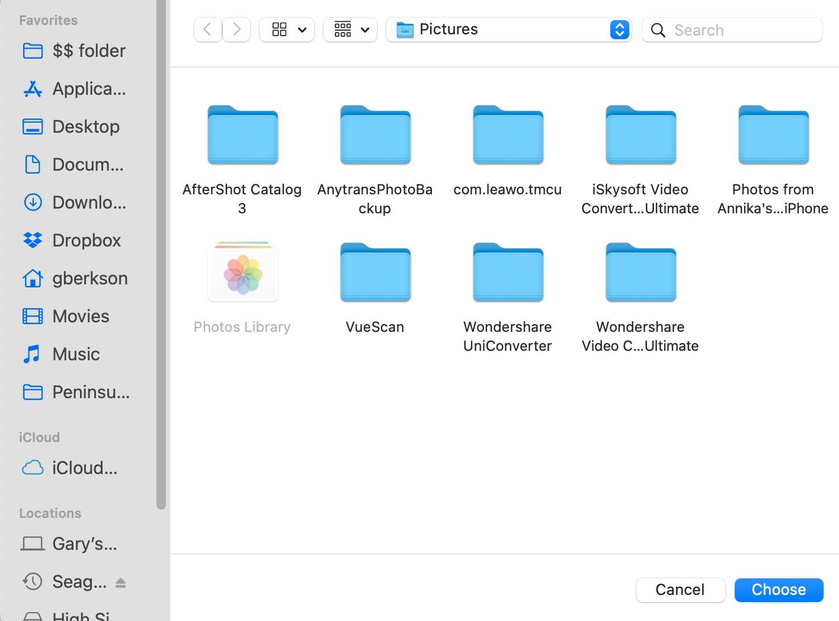Click the iCloud section header
Viewport: 839px width, 621px height.
click(x=39, y=437)
